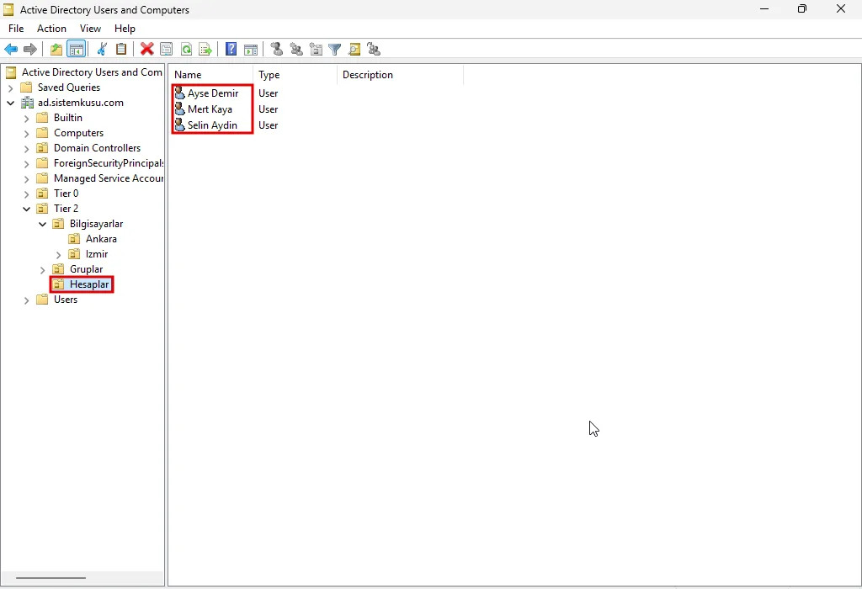This screenshot has width=862, height=589.
Task: Expand the Tier 0 OU
Action: pyautogui.click(x=26, y=194)
